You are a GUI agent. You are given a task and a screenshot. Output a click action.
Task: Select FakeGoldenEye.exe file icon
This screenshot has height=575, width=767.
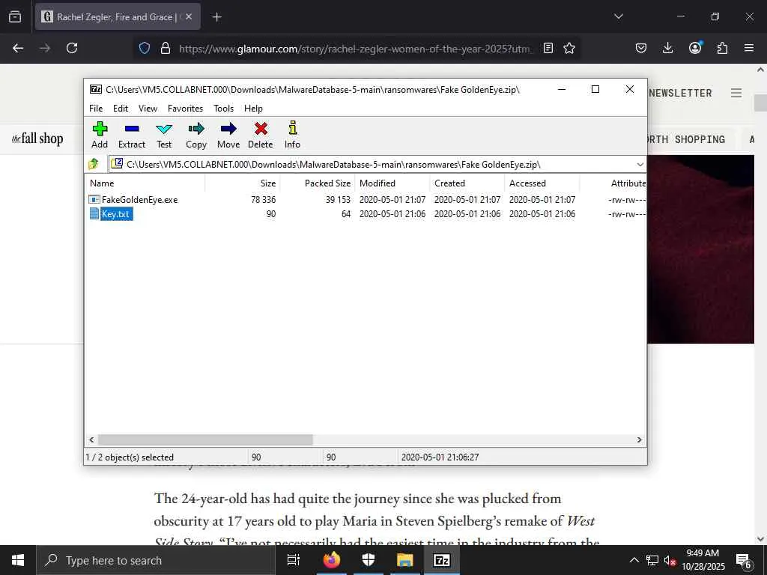pyautogui.click(x=94, y=199)
